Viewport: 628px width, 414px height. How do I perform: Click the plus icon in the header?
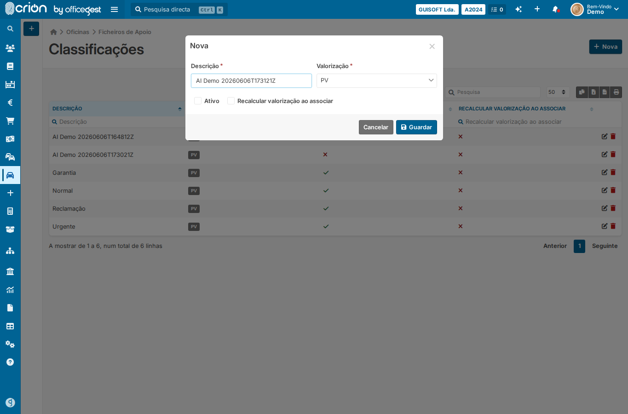pos(537,9)
